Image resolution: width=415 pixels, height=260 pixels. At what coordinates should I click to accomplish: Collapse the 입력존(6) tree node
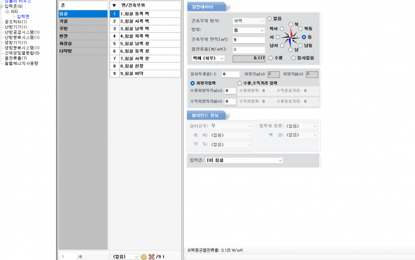tap(2, 6)
